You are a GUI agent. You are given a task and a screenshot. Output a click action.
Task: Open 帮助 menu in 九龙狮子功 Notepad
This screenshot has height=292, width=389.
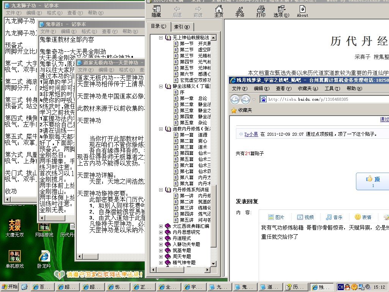(95, 13)
